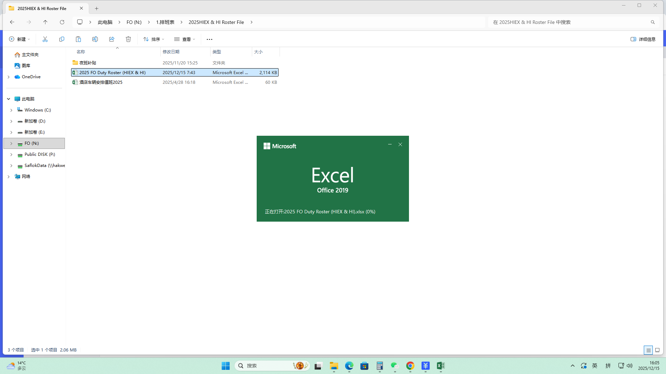Click the Share icon in toolbar

click(112, 39)
